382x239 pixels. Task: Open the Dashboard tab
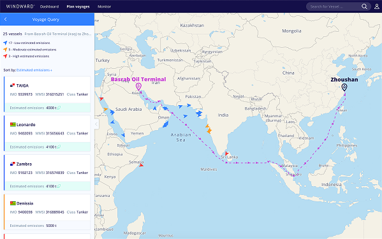(50, 6)
